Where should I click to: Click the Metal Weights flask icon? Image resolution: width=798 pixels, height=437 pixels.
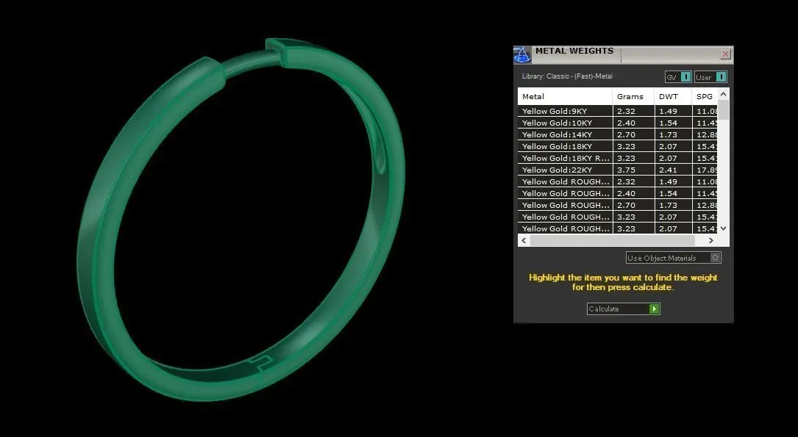pos(521,54)
